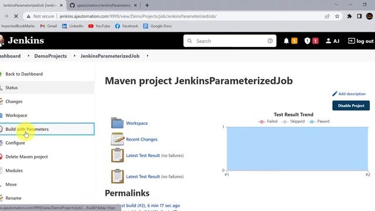The width and height of the screenshot is (375, 211).
Task: Select Delete Maven project
Action: tap(26, 156)
